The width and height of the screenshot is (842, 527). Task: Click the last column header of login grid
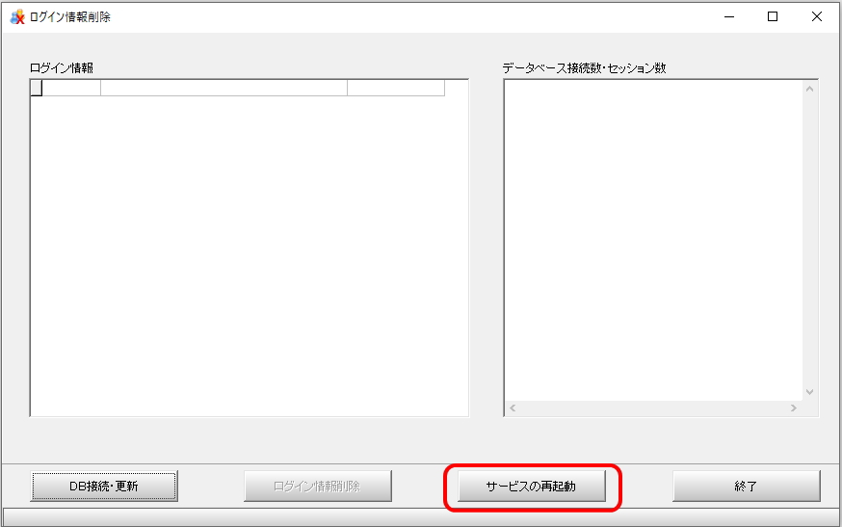[396, 88]
